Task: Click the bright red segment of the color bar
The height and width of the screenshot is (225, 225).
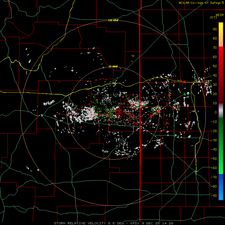Action: coord(221,75)
